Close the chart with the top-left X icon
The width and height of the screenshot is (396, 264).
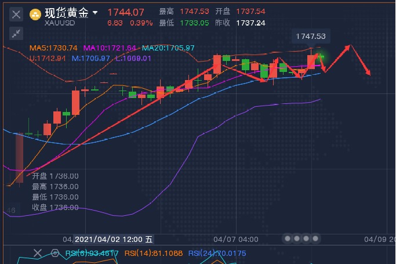click(x=16, y=14)
